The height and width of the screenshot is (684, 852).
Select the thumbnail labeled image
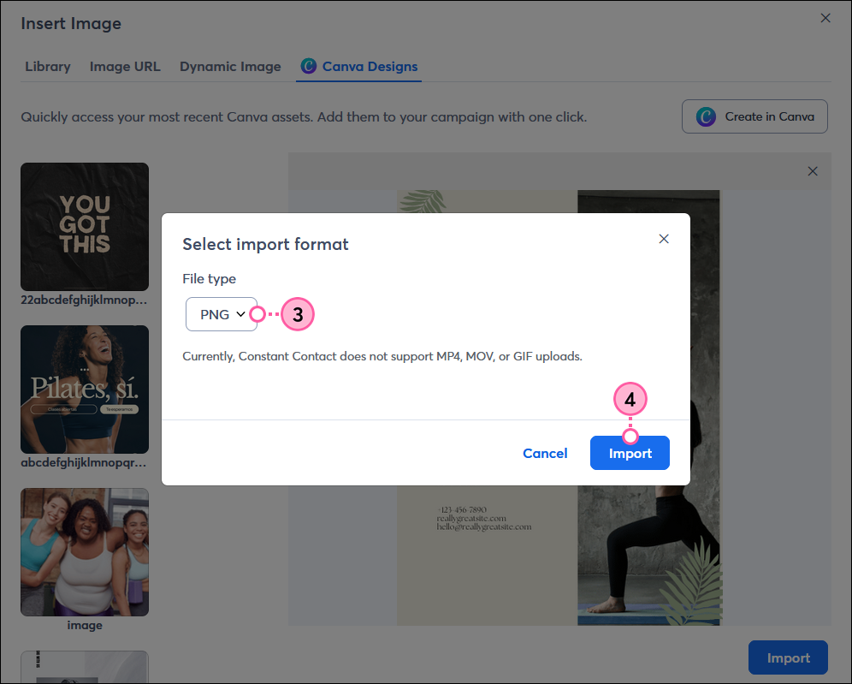click(84, 552)
